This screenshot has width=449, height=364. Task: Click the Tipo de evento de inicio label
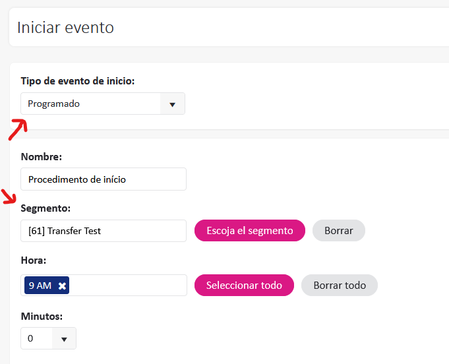(78, 81)
